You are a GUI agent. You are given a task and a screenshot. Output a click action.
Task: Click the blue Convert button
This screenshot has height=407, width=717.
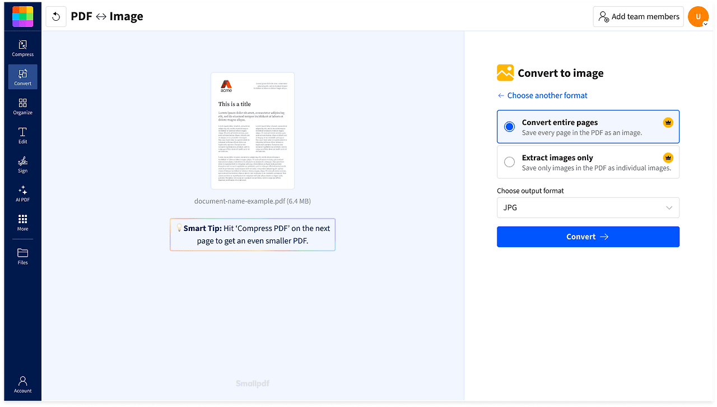[588, 237]
